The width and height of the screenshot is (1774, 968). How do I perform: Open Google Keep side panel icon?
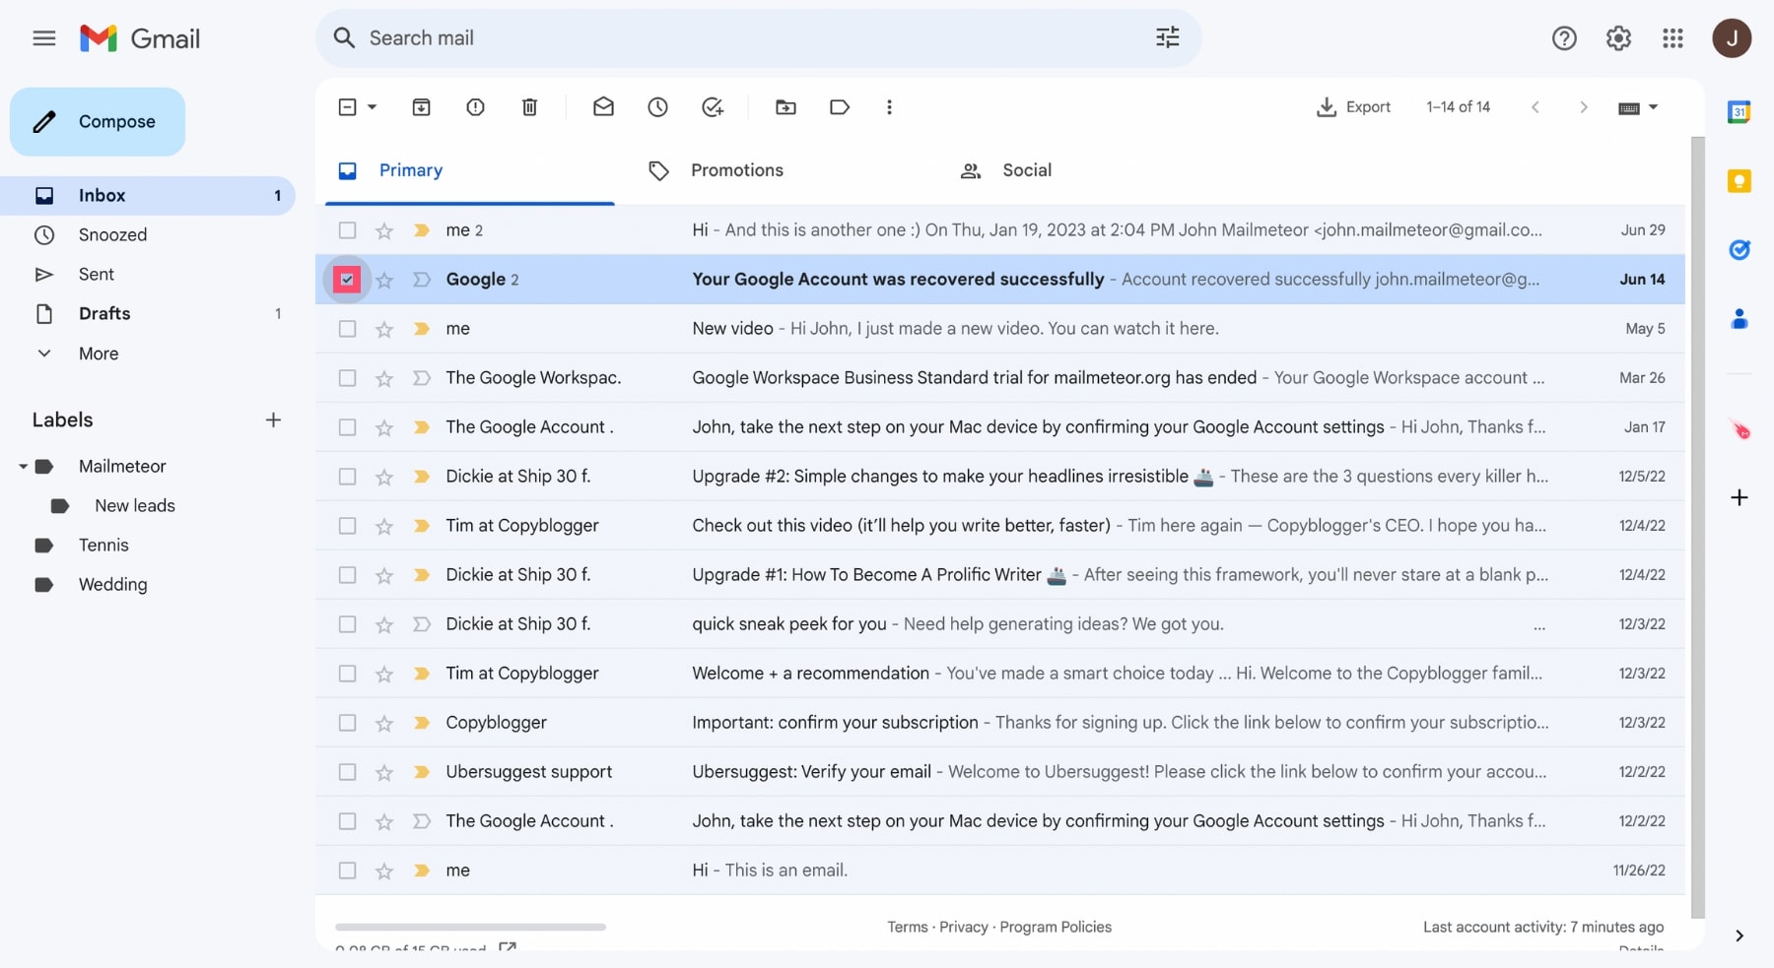coord(1740,181)
